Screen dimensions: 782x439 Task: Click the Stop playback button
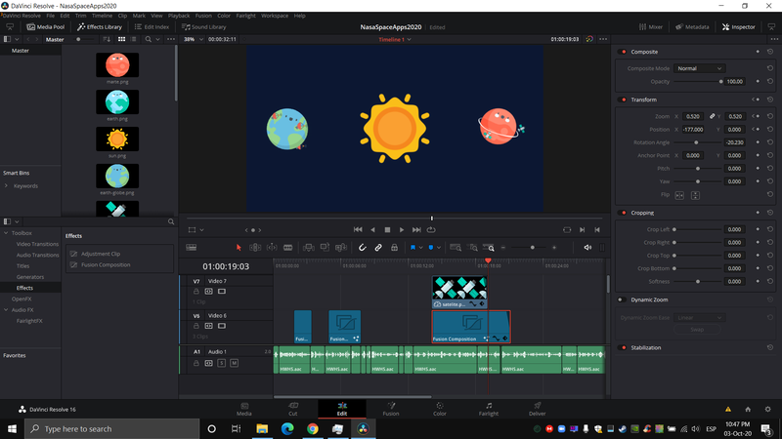coord(387,229)
